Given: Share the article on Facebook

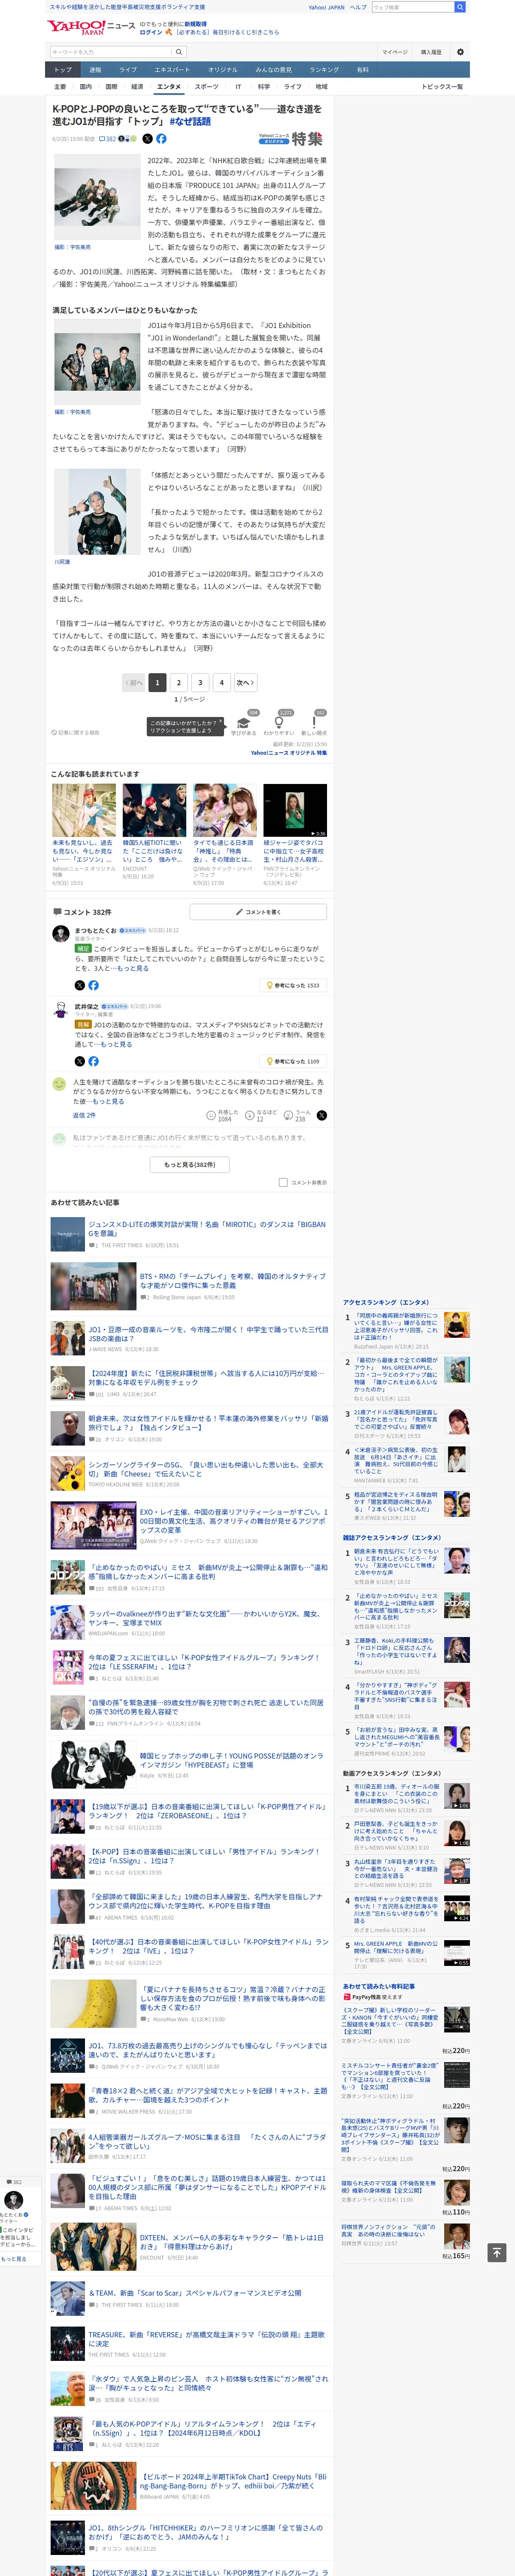Looking at the screenshot, I should (x=161, y=139).
